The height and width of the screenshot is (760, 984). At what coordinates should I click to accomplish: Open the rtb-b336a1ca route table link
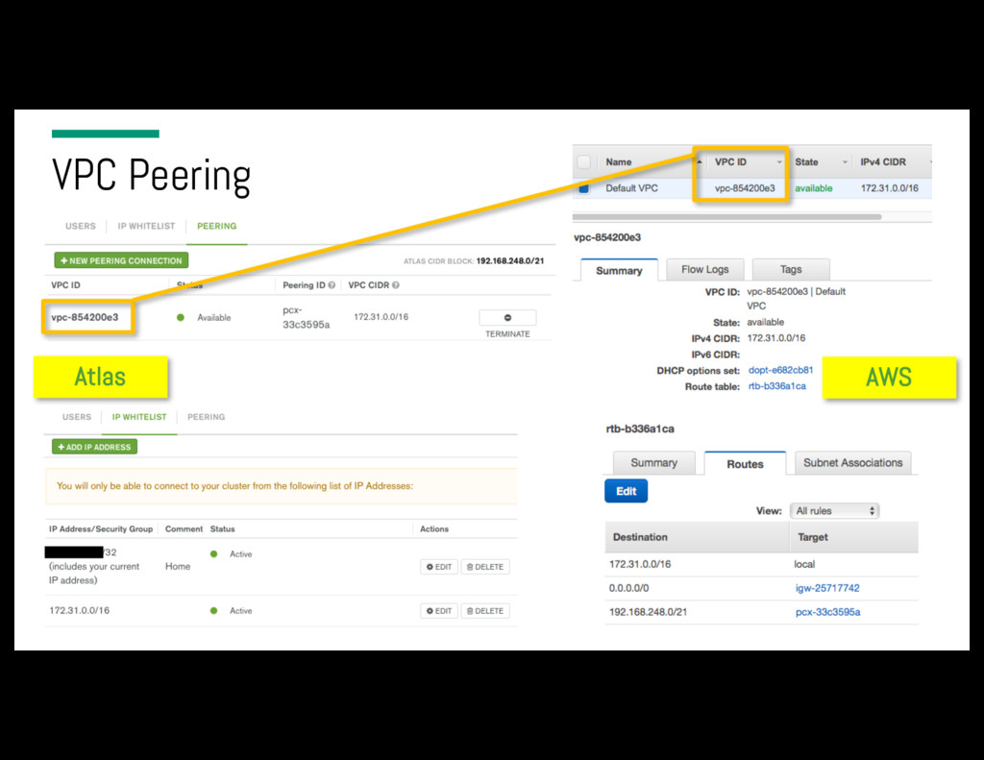tap(776, 386)
